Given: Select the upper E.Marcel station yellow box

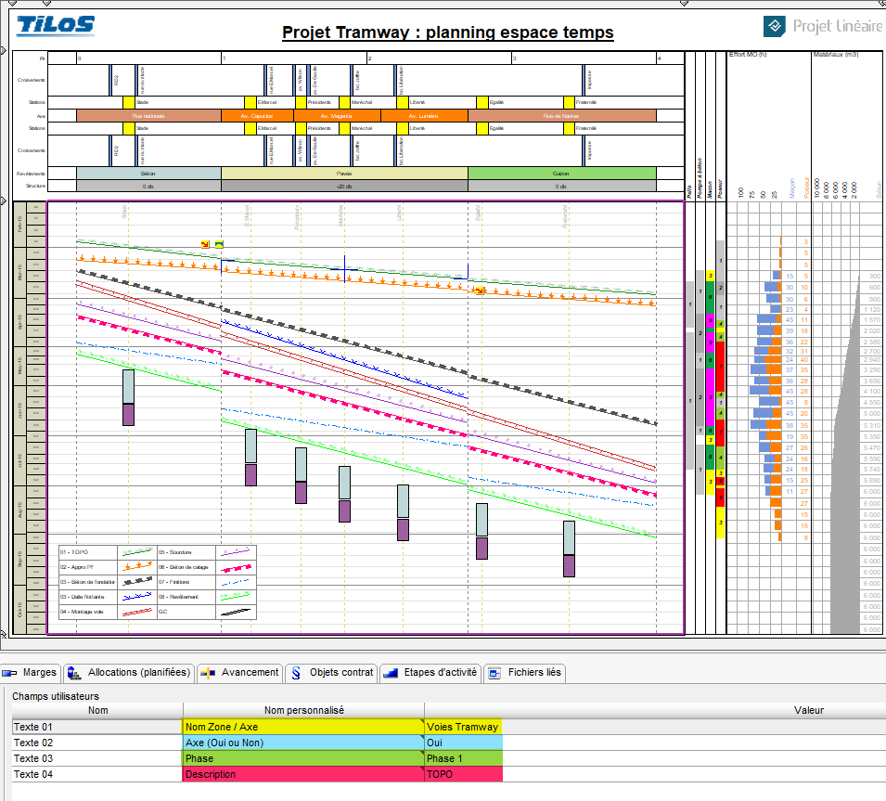Looking at the screenshot, I should [x=250, y=102].
